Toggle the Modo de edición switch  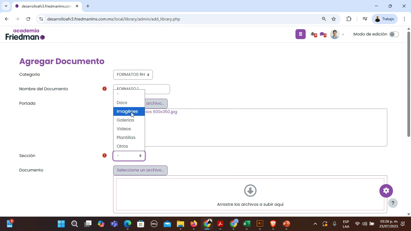click(x=394, y=34)
